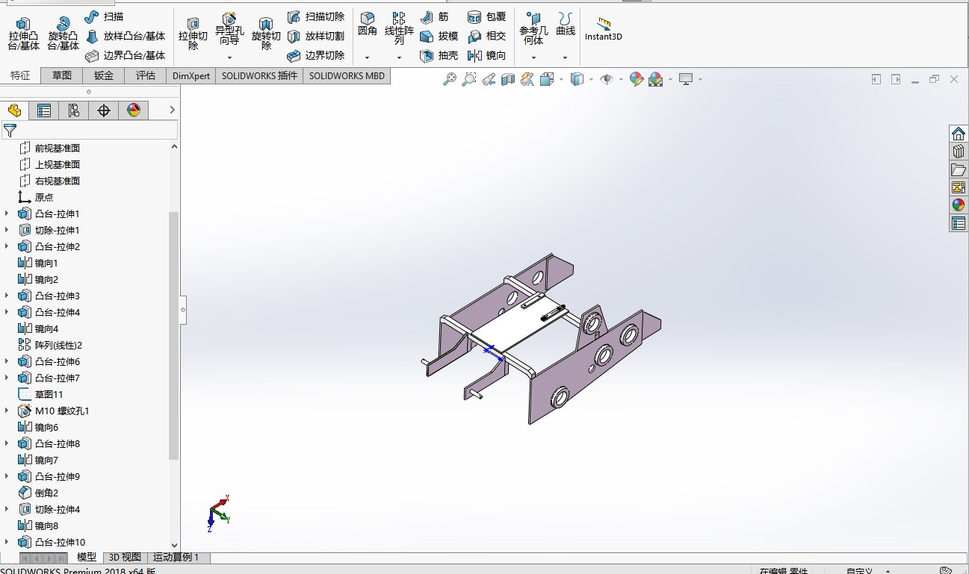Toggle Instant3D mode
The height and width of the screenshot is (574, 969).
(x=604, y=28)
